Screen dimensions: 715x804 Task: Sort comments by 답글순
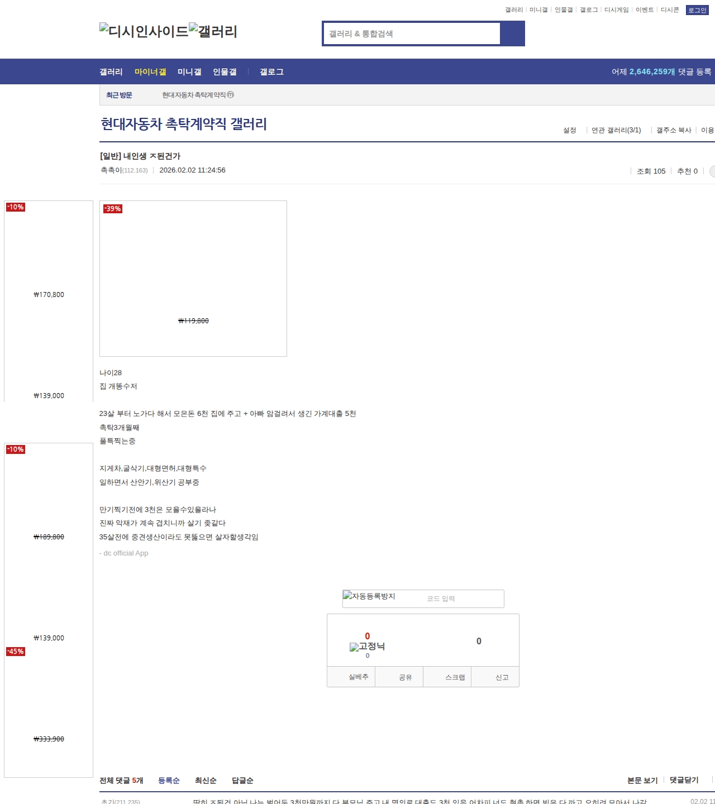(242, 781)
